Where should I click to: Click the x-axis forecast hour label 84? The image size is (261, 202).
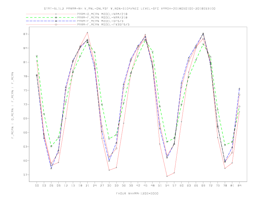click(x=239, y=185)
